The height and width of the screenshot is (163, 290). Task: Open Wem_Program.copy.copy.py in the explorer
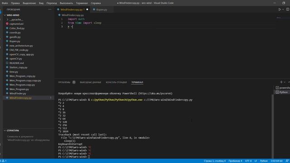[25, 81]
